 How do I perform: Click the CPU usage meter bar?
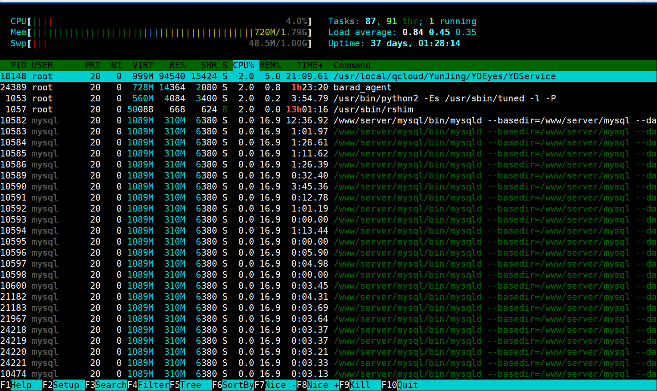(161, 21)
